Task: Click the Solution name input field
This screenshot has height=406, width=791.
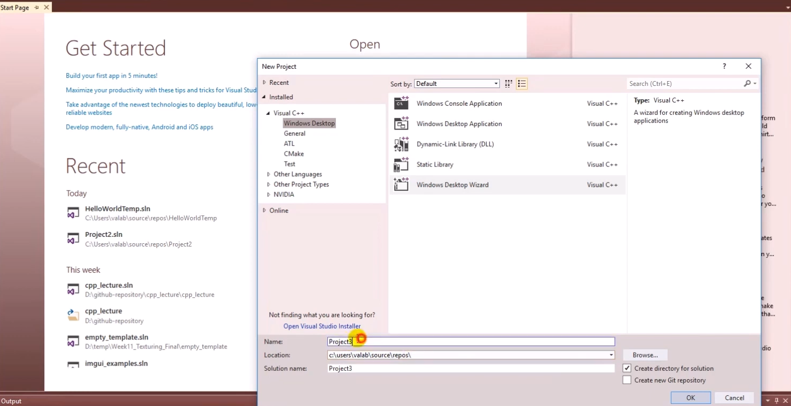Action: (x=471, y=368)
